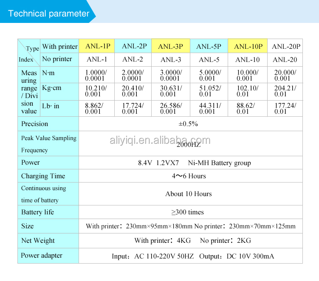Click the ANL-10P yellow header cell

tap(248, 46)
